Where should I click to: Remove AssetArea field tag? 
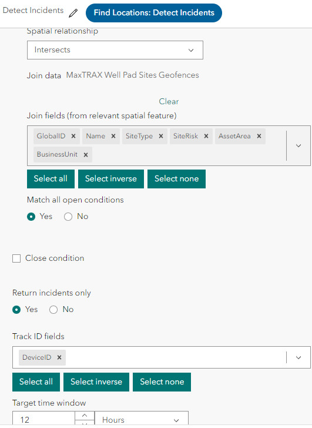click(x=259, y=136)
